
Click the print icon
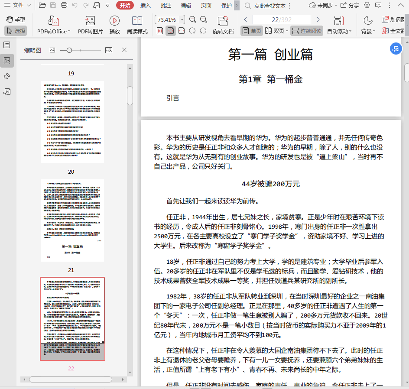point(64,5)
